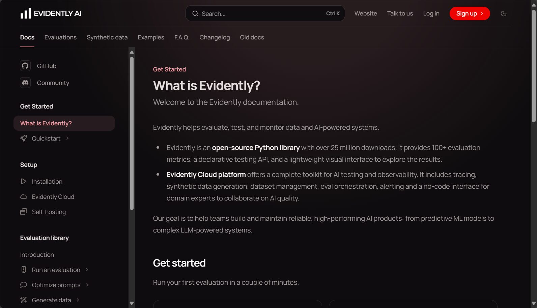
Task: Click the Self-hosting icon
Action: [x=24, y=212]
